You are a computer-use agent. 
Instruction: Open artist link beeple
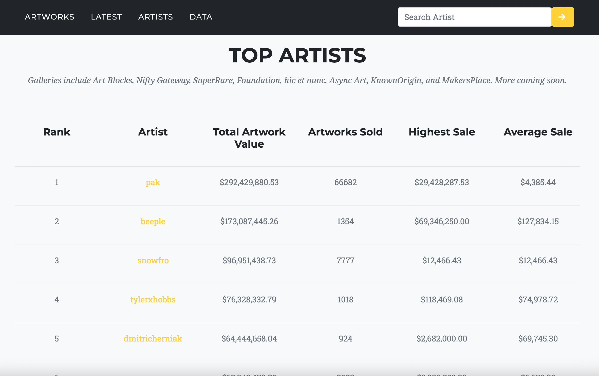click(153, 221)
